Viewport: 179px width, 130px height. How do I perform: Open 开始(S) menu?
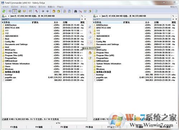(60, 7)
